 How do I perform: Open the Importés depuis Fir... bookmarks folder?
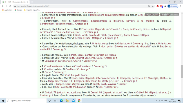(32, 10)
